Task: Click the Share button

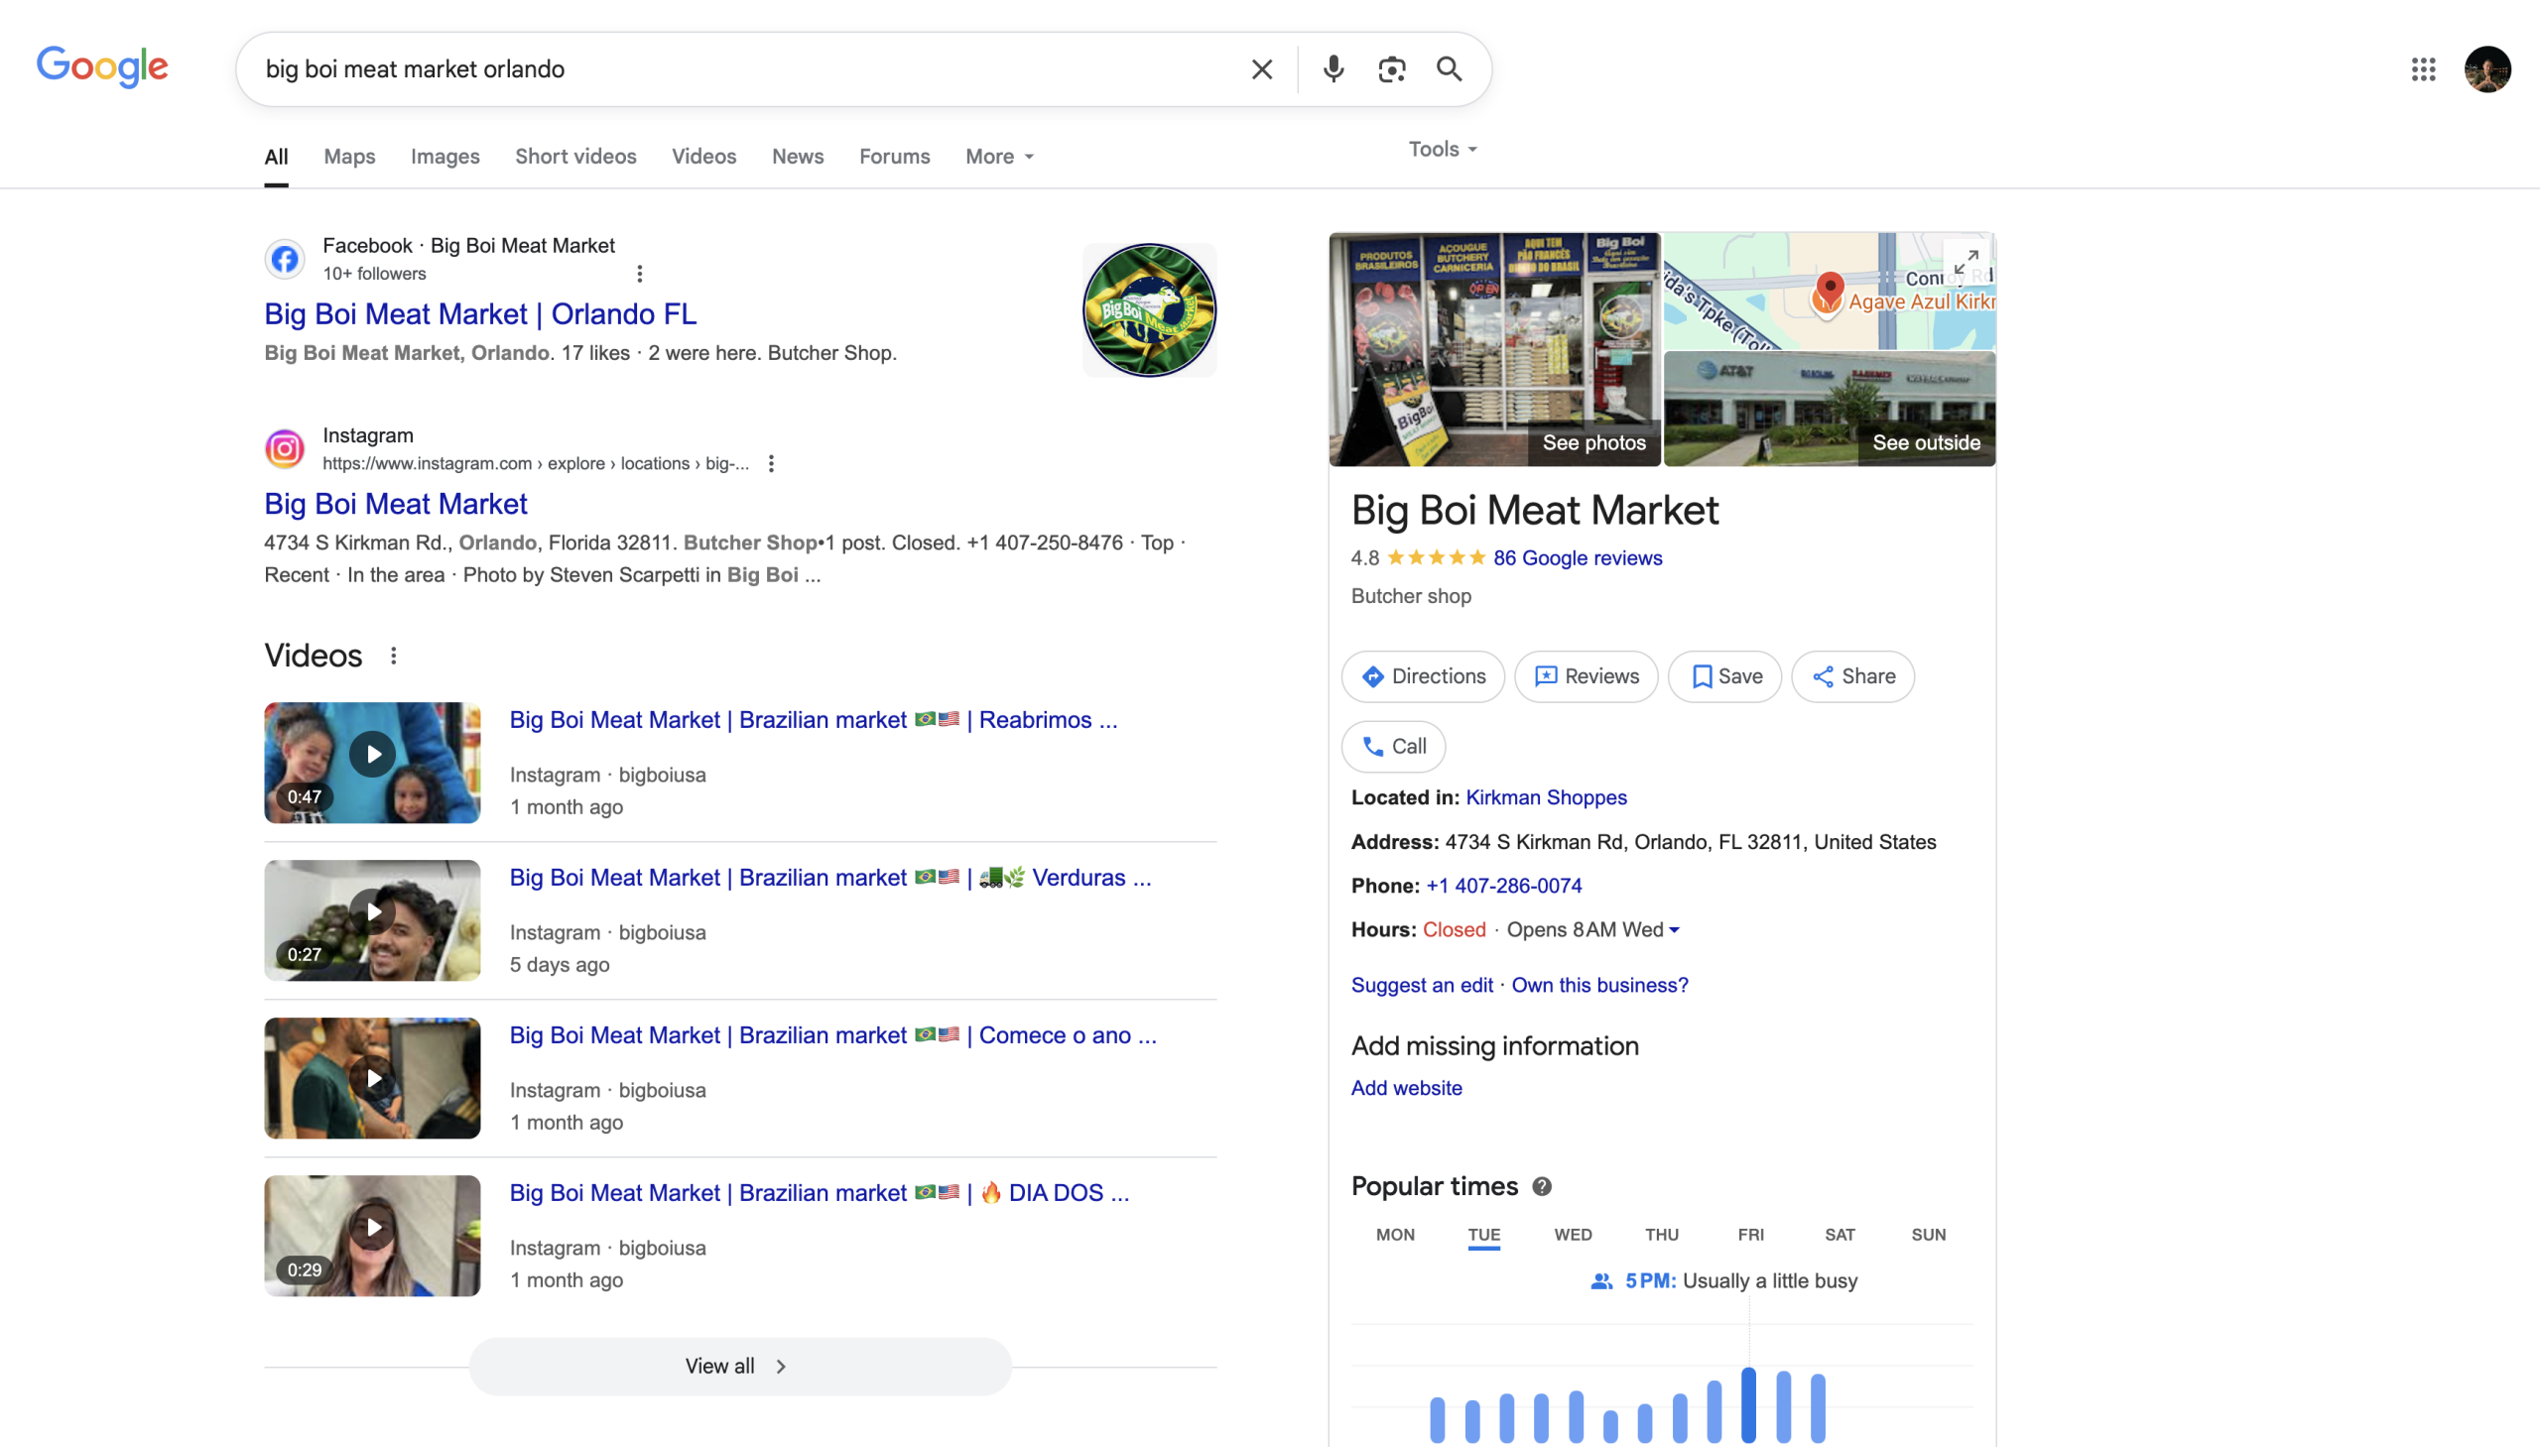Action: [x=1852, y=676]
